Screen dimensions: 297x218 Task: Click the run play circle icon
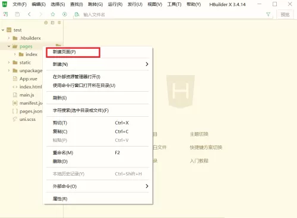[x=65, y=14]
